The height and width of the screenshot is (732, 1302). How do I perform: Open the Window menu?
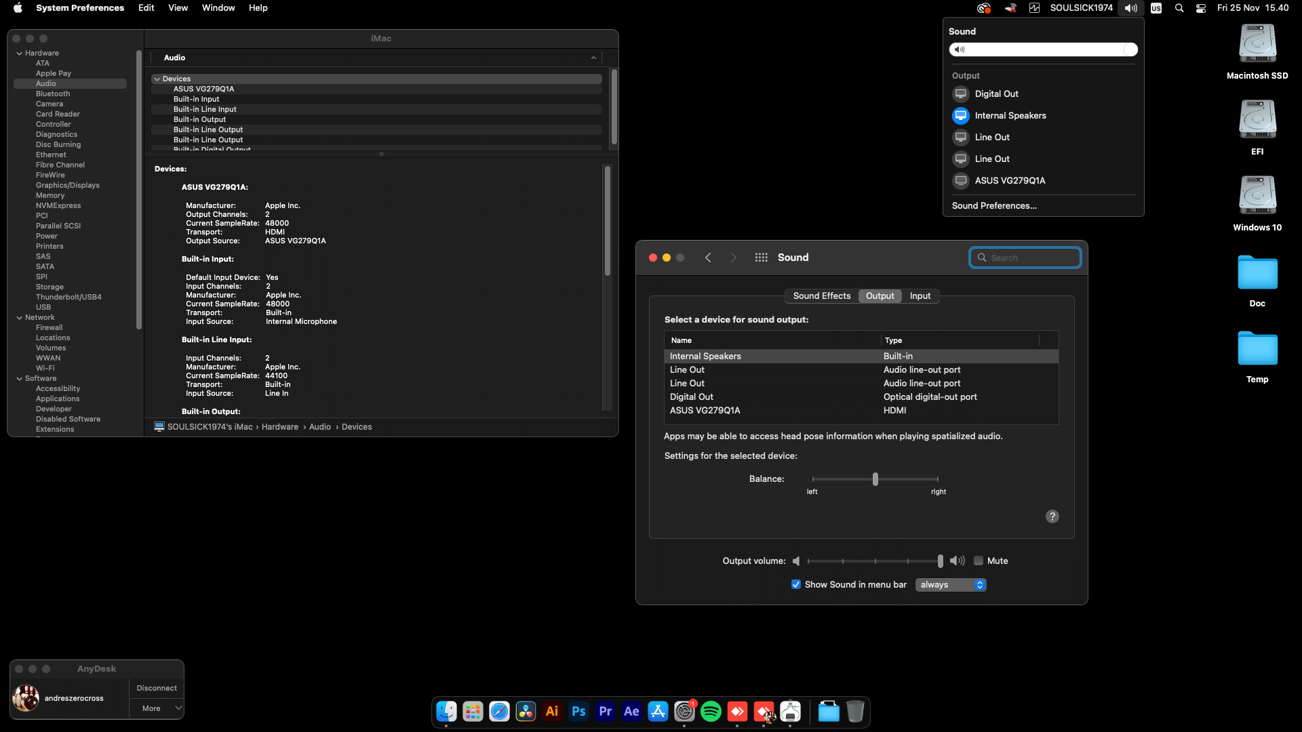[218, 8]
